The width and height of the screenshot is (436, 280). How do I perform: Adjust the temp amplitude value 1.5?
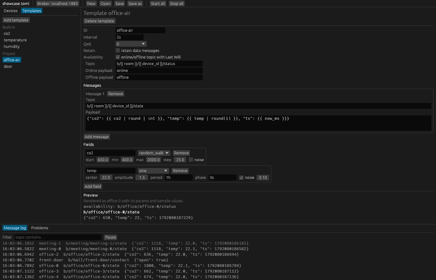pyautogui.click(x=142, y=177)
